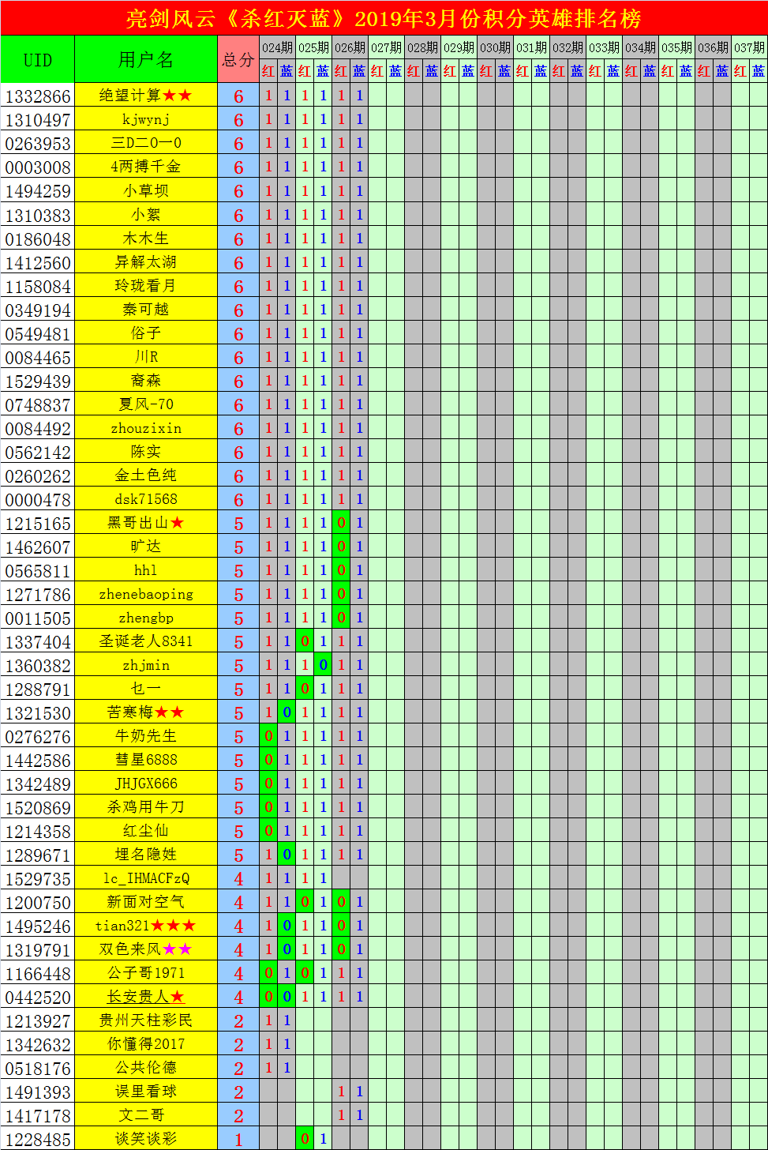This screenshot has height=1150, width=768.
Task: Click username 新面对空气
Action: [146, 901]
